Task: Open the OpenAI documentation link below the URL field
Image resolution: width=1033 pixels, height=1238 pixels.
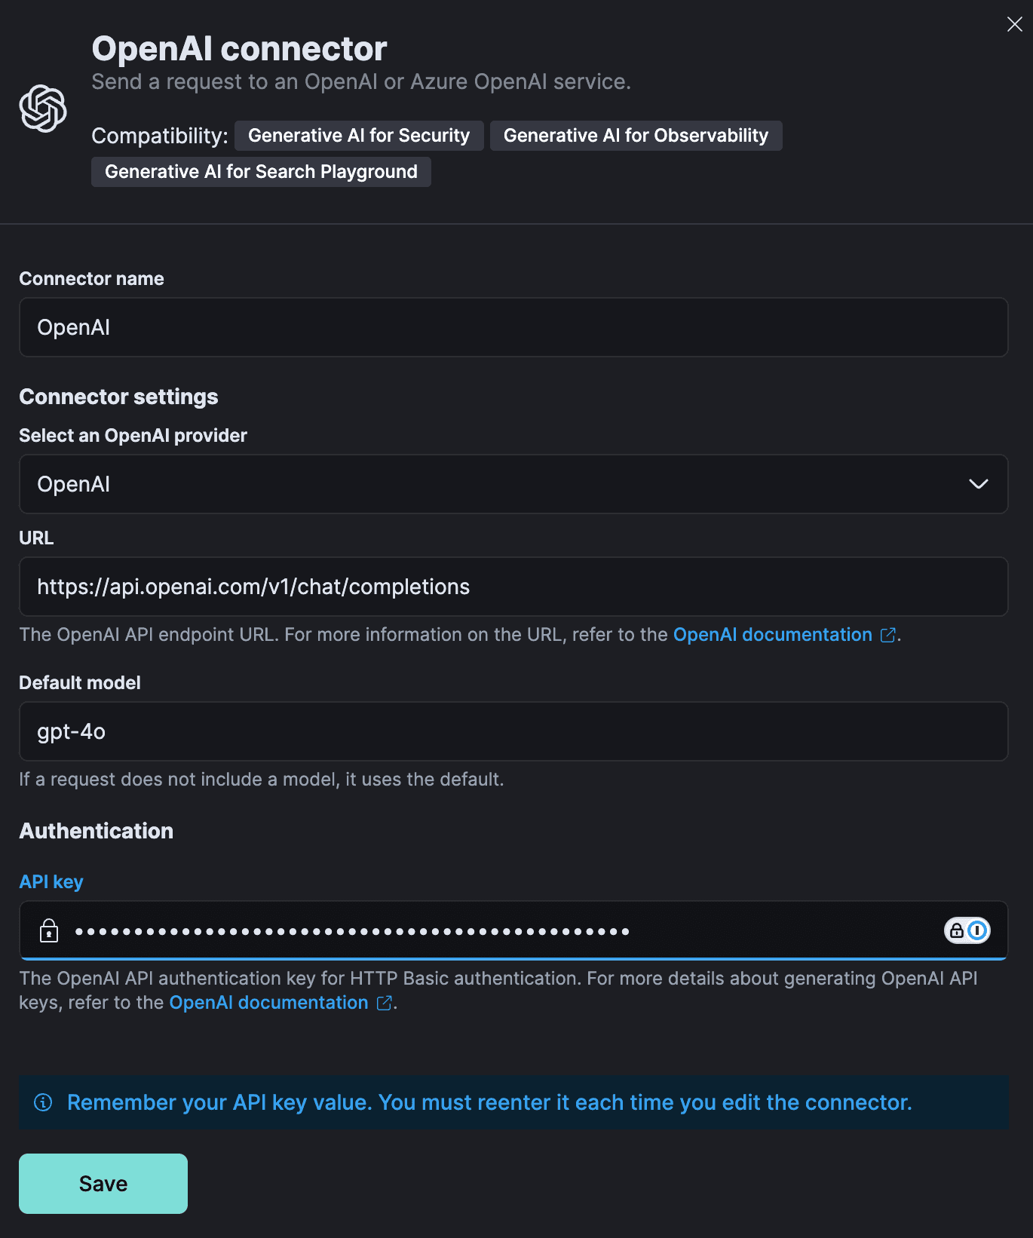Action: click(x=772, y=635)
